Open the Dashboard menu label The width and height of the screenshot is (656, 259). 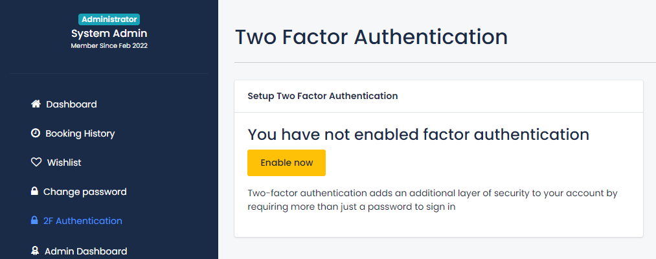[x=71, y=104]
